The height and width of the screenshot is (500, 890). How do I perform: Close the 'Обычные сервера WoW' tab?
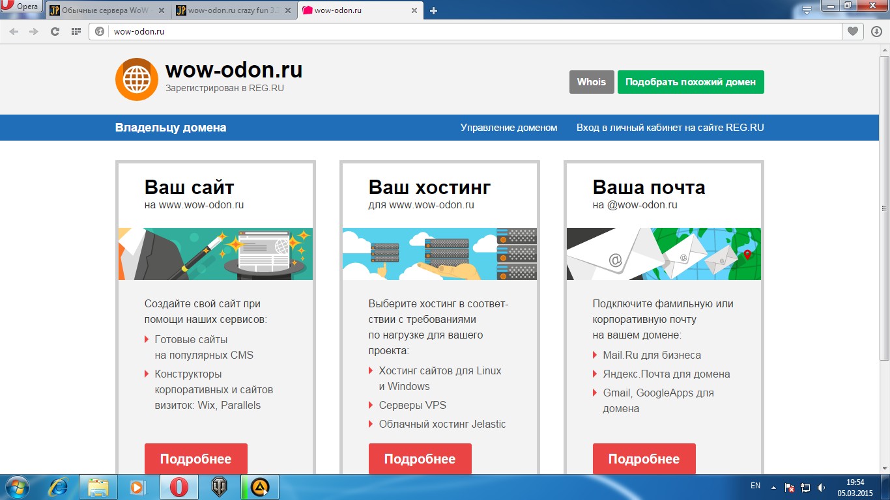(x=162, y=10)
